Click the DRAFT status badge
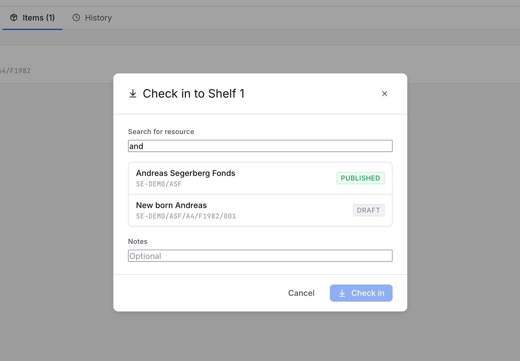 click(x=368, y=210)
